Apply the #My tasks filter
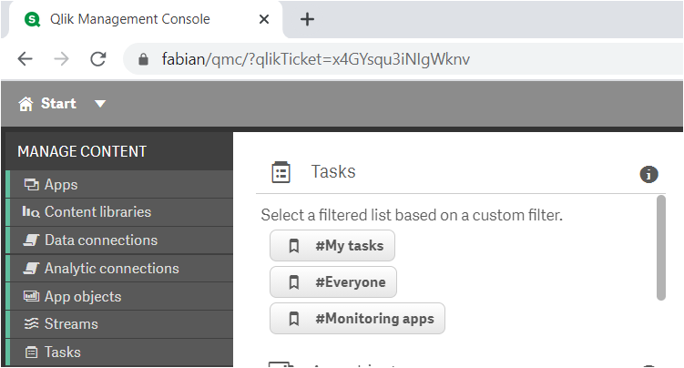684x368 pixels. coord(332,246)
